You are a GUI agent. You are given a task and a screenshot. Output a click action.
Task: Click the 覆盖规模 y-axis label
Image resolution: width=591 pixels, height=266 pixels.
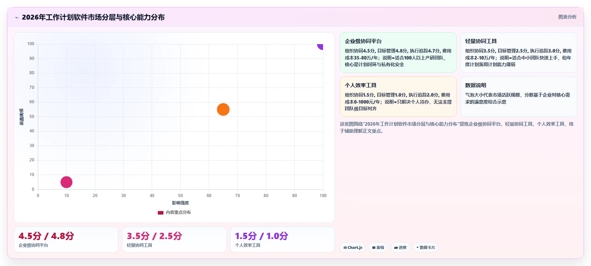coord(22,117)
